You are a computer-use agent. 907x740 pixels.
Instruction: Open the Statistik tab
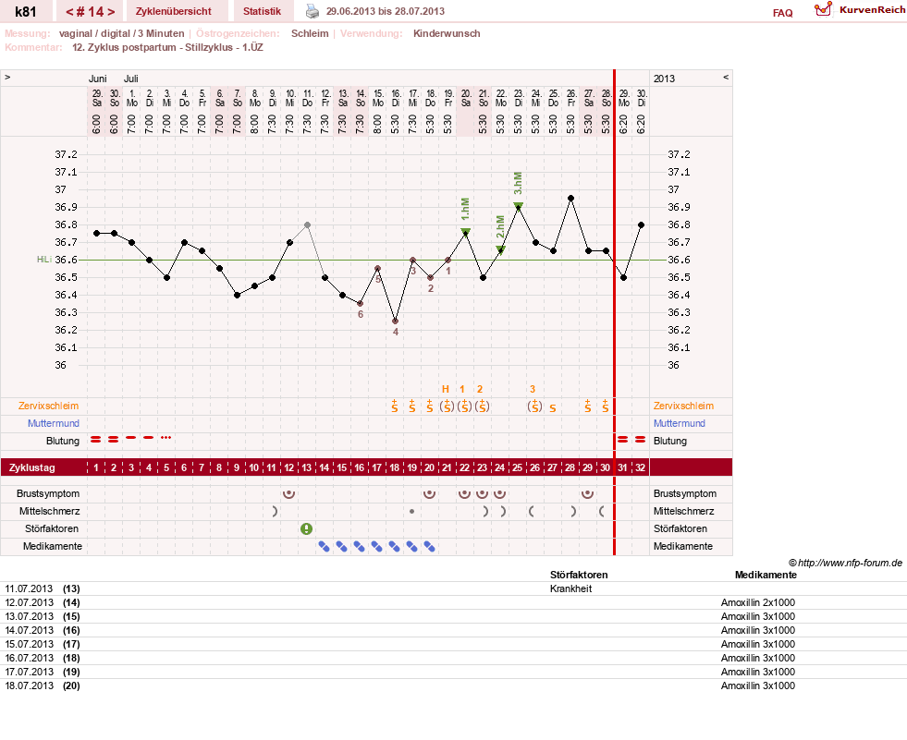[262, 11]
